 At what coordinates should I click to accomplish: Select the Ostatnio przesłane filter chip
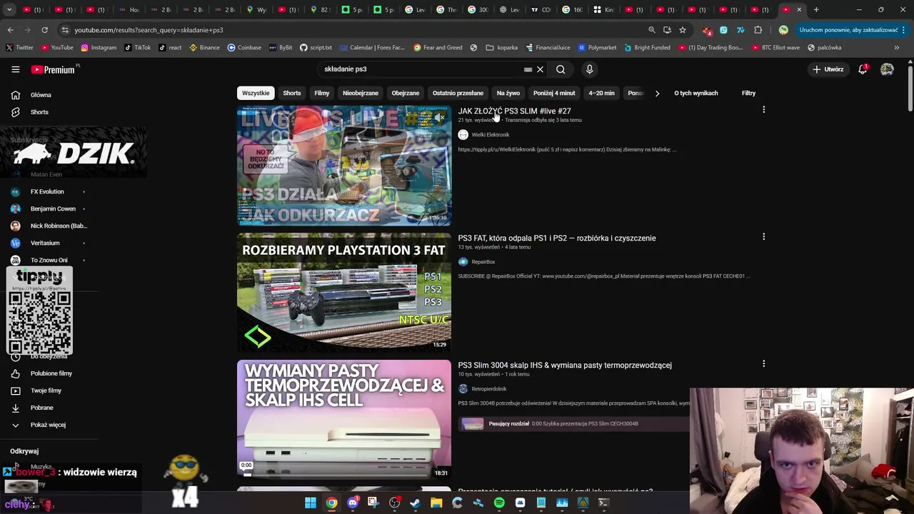click(x=458, y=93)
